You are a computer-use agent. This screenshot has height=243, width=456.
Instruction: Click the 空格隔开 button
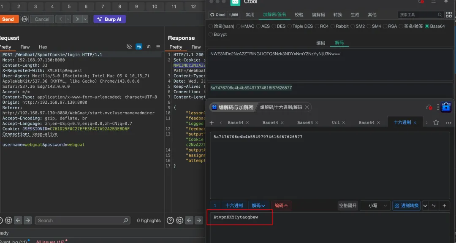(347, 205)
